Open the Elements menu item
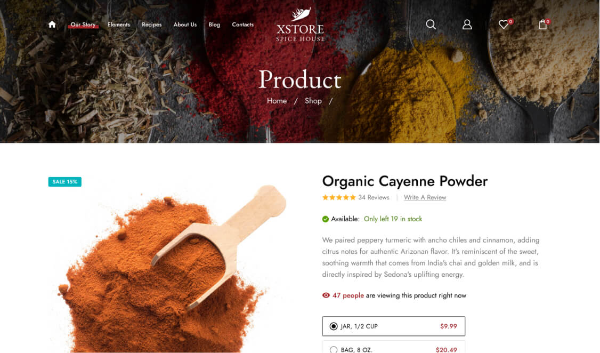Image resolution: width=600 pixels, height=353 pixels. (x=119, y=25)
